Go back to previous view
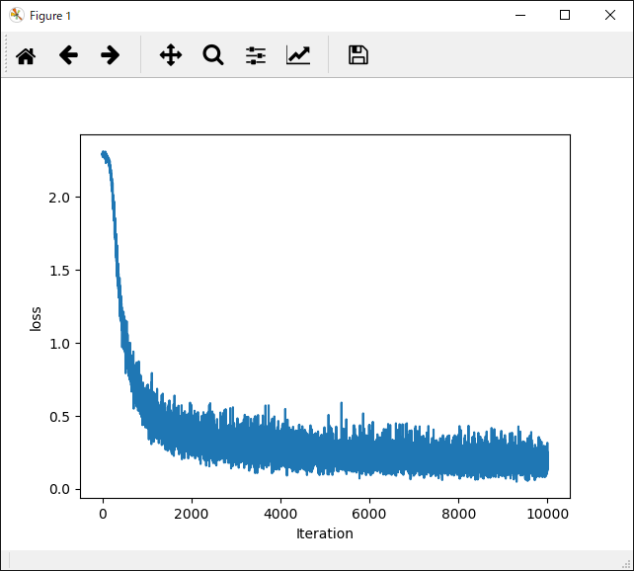The image size is (634, 571). 68,55
